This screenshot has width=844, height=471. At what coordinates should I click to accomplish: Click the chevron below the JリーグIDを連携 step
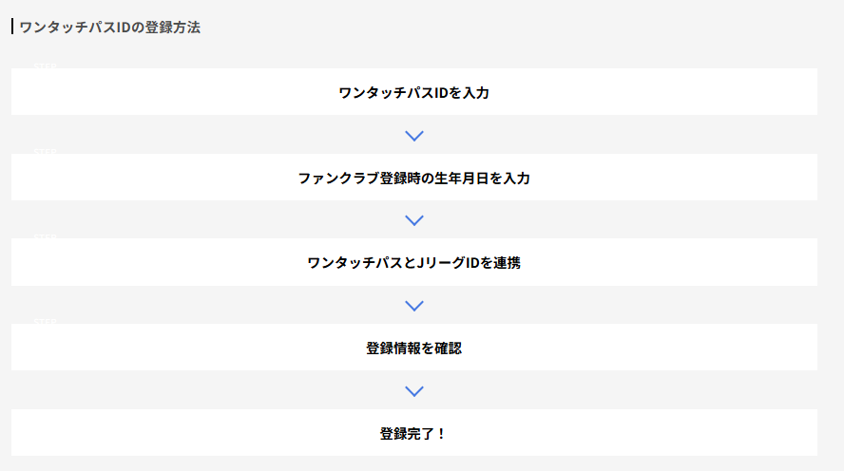click(x=413, y=306)
